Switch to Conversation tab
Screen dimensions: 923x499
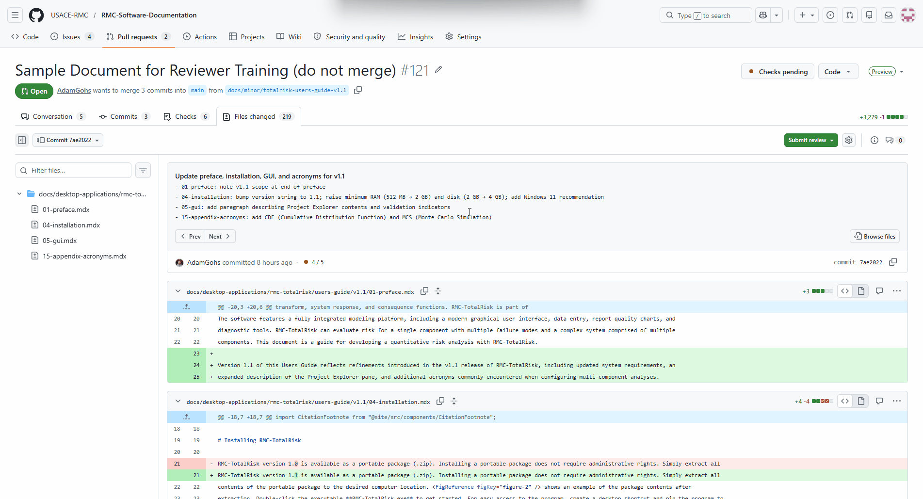coord(53,116)
